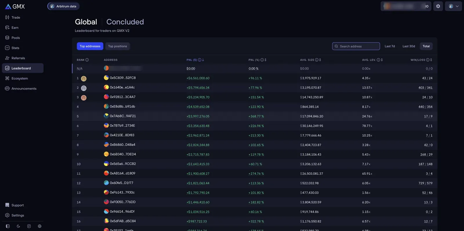Click win/loss value 729 / 579
Screen dimensions: 464x231
pyautogui.click(x=425, y=183)
